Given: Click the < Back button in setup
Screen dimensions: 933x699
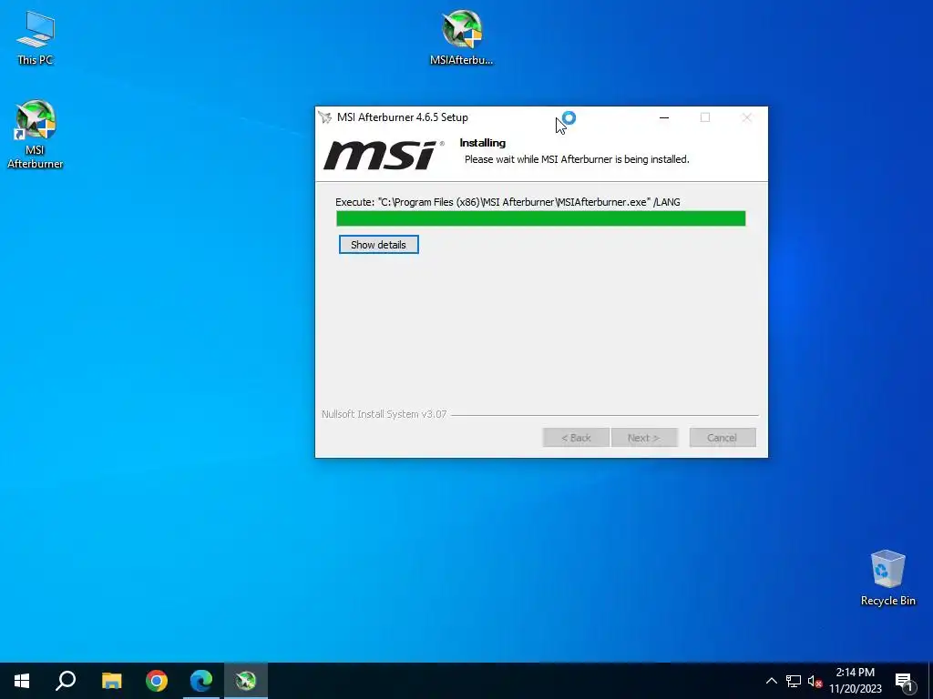Looking at the screenshot, I should (576, 438).
